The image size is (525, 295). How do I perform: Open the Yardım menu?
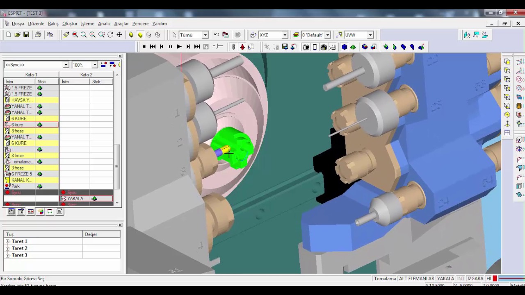[x=160, y=24]
